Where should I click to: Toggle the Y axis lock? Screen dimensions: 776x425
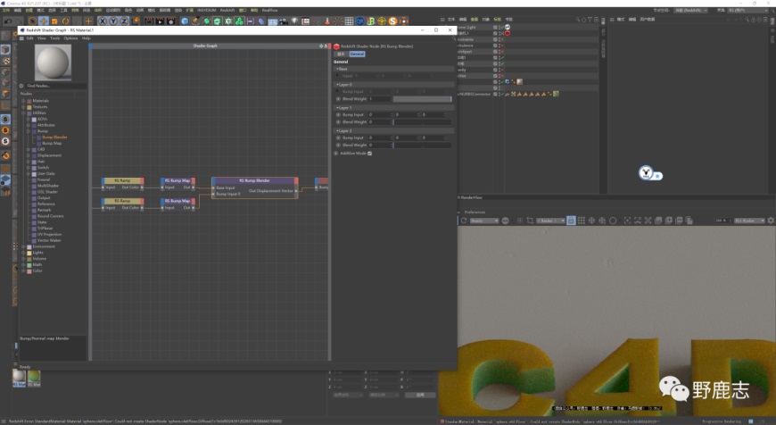click(113, 21)
